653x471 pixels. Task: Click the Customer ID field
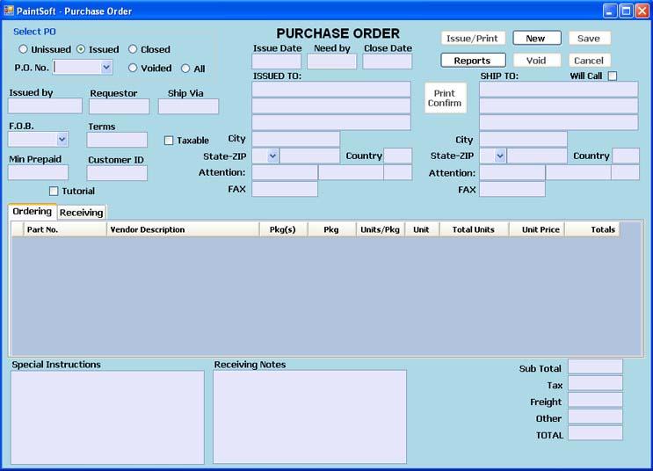coord(117,173)
